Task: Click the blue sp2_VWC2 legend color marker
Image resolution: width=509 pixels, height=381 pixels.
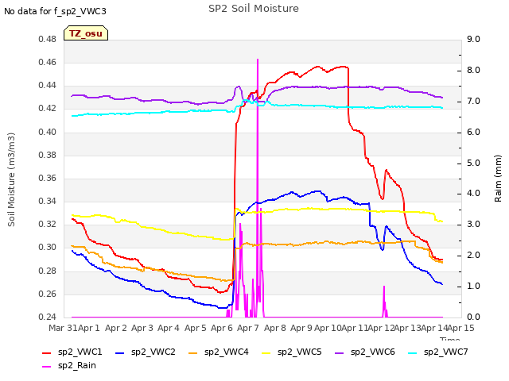Action: coord(120,352)
